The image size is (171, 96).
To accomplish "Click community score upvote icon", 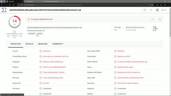I will (x=21, y=36).
